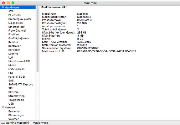Select ATA in the sidebar

tap(11, 11)
